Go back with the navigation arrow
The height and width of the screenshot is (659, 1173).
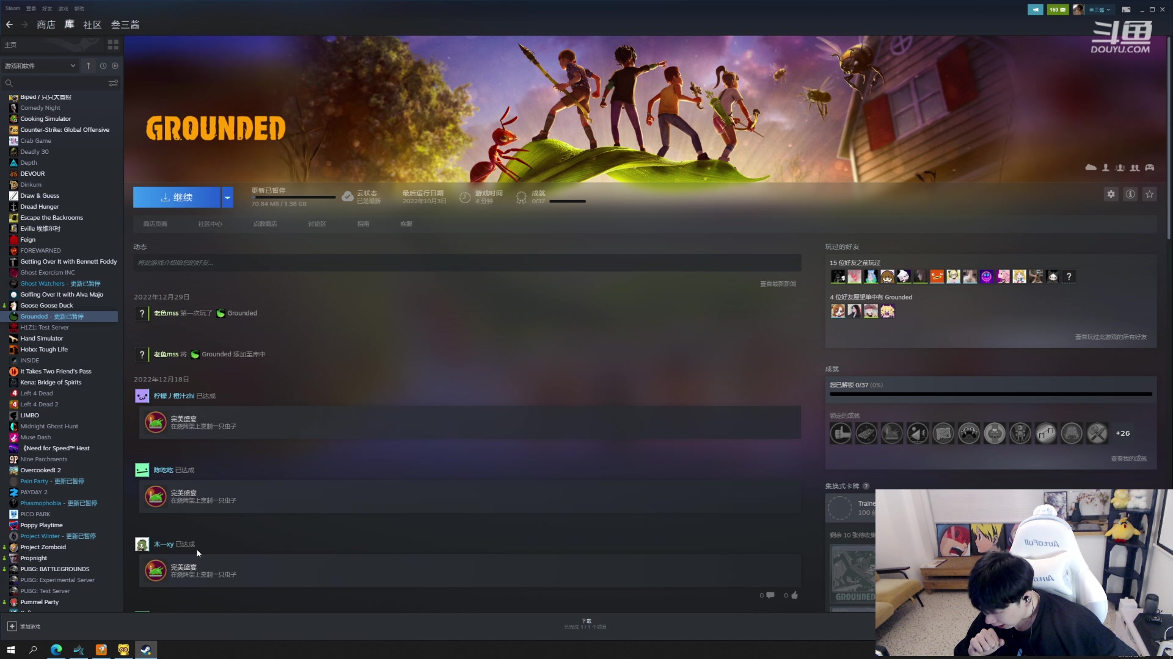[x=9, y=24]
